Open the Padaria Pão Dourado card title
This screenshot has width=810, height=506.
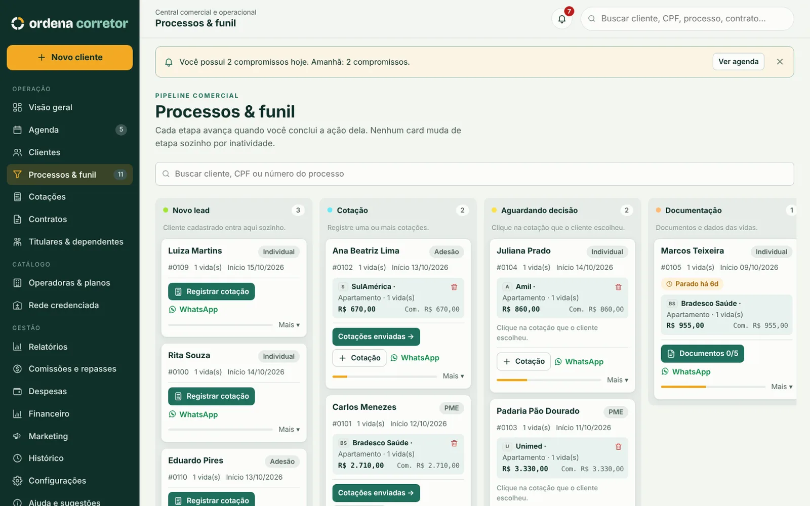(538, 411)
